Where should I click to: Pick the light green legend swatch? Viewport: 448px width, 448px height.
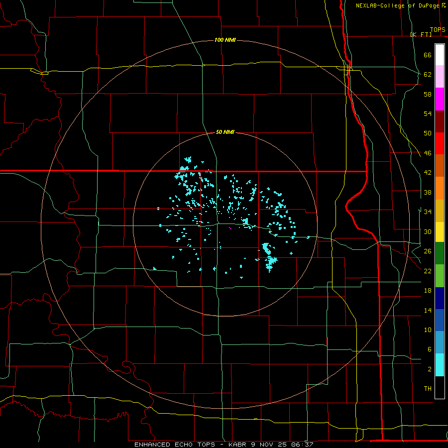[440, 275]
